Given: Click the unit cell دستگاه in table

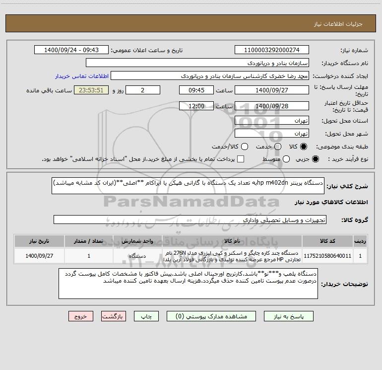Looking at the screenshot, I should [x=137, y=256].
